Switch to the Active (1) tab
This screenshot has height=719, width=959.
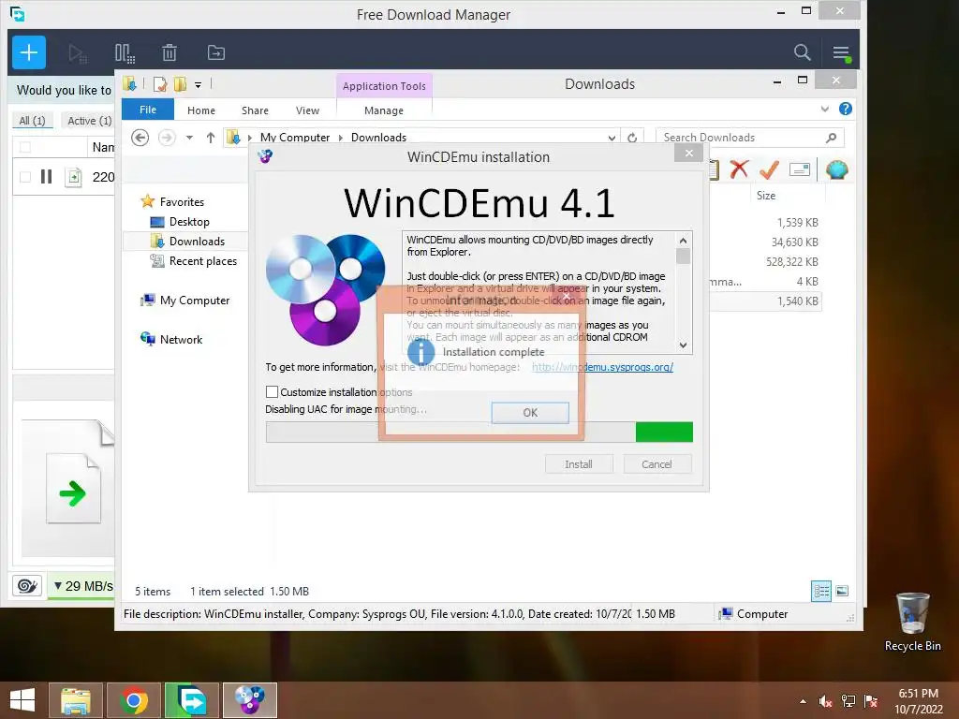pyautogui.click(x=89, y=121)
